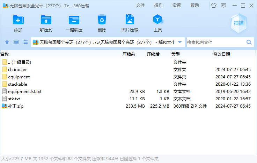The height and width of the screenshot is (163, 257).
Task: Open the 文件 (File) menu
Action: 140,5
